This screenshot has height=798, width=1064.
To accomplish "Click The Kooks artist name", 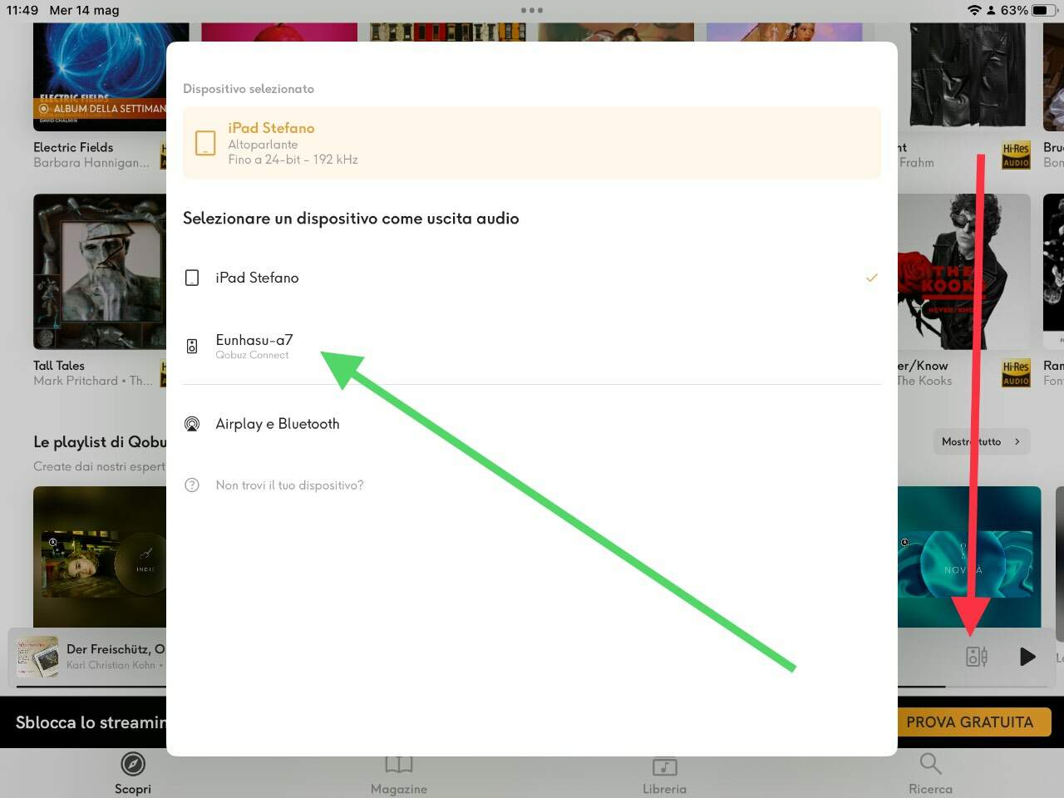I will [x=924, y=381].
